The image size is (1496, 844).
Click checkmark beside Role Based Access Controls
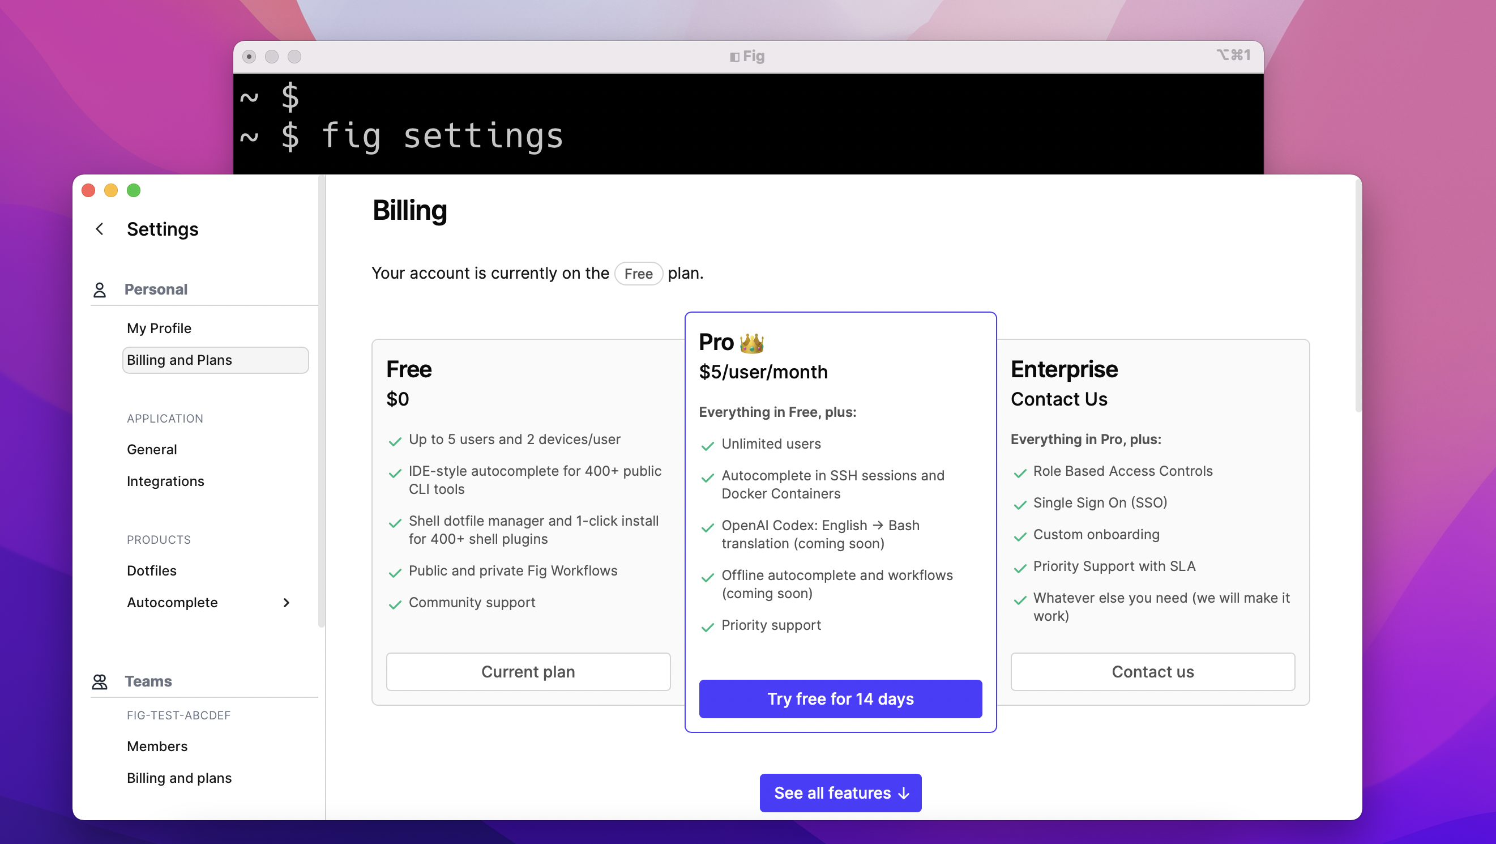(x=1020, y=473)
